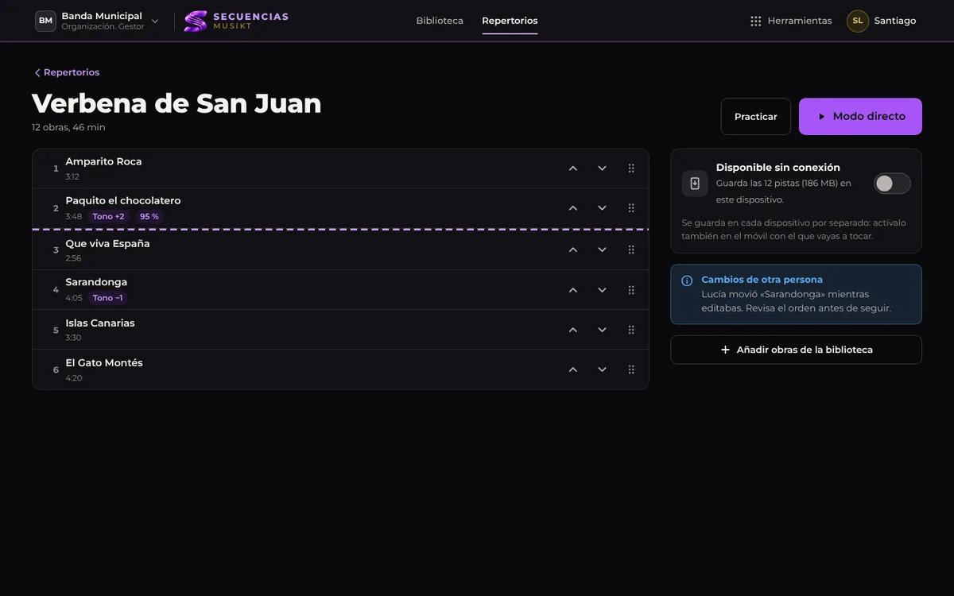Move Paquito el chocolatero up
This screenshot has width=954, height=596.
tap(572, 208)
